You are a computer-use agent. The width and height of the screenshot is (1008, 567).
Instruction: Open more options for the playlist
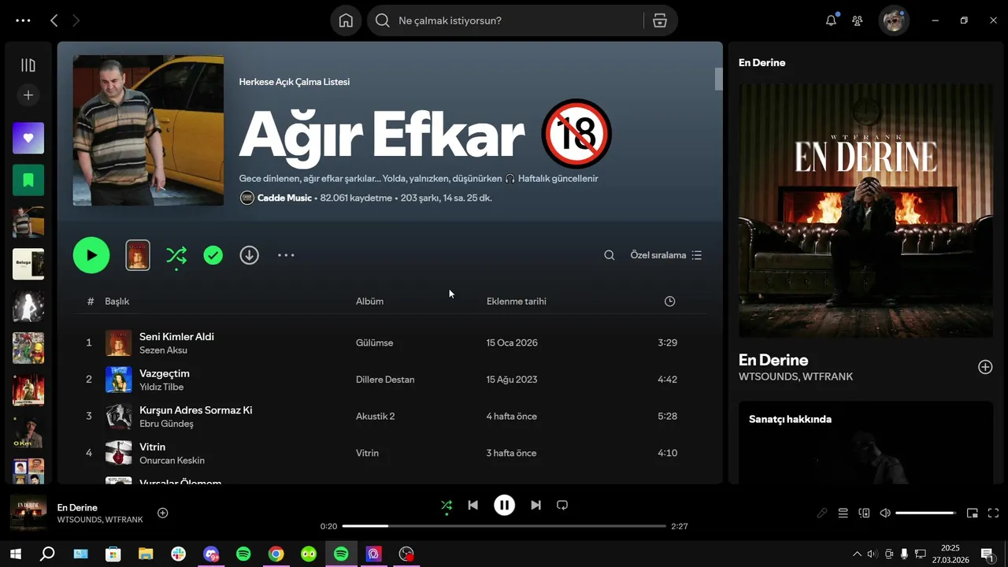[286, 255]
